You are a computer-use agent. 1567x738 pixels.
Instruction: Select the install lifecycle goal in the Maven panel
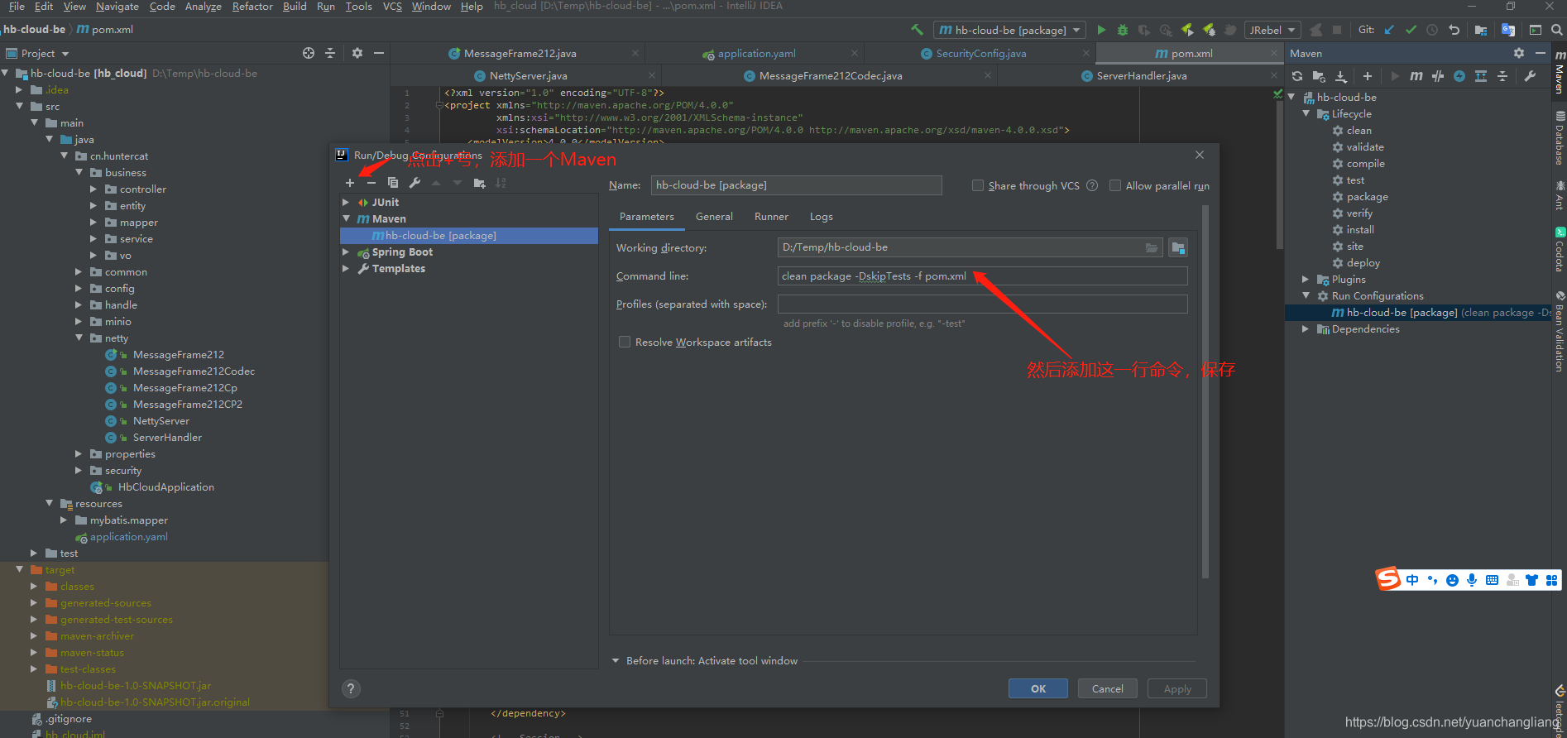coord(1360,230)
